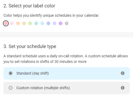Click the Standard (day shift) label text
Screen dimensions: 133x99
click(33, 73)
